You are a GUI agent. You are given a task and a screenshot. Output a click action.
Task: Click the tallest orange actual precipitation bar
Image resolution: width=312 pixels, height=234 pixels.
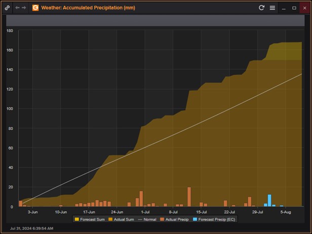pos(189,197)
